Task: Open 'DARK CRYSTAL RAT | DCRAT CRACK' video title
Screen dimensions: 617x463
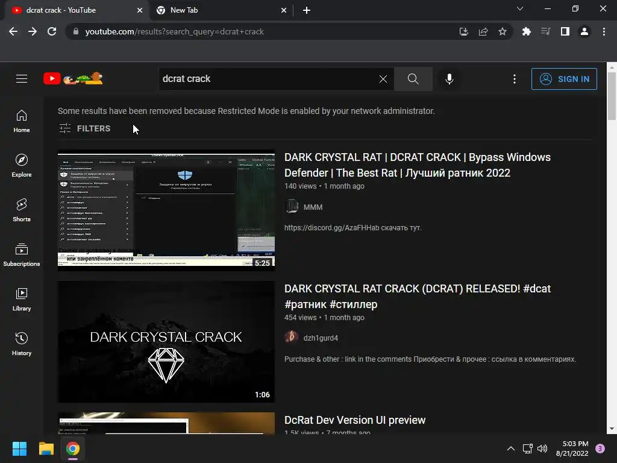Action: coord(418,165)
